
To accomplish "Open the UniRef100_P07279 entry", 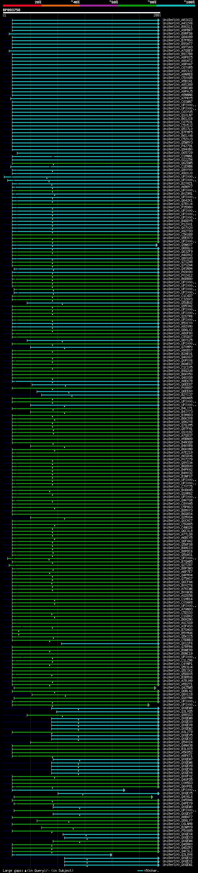I will click(x=178, y=460).
